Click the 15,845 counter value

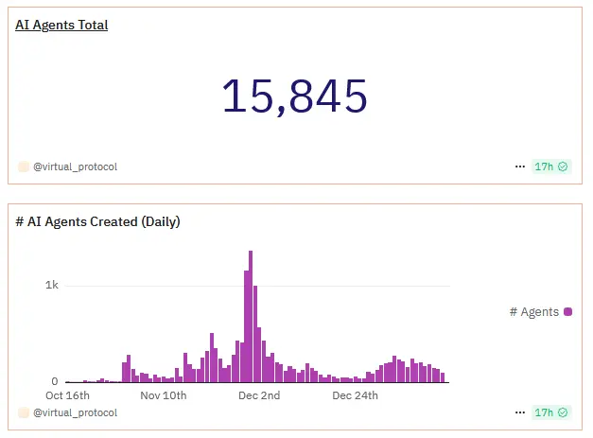coord(294,96)
